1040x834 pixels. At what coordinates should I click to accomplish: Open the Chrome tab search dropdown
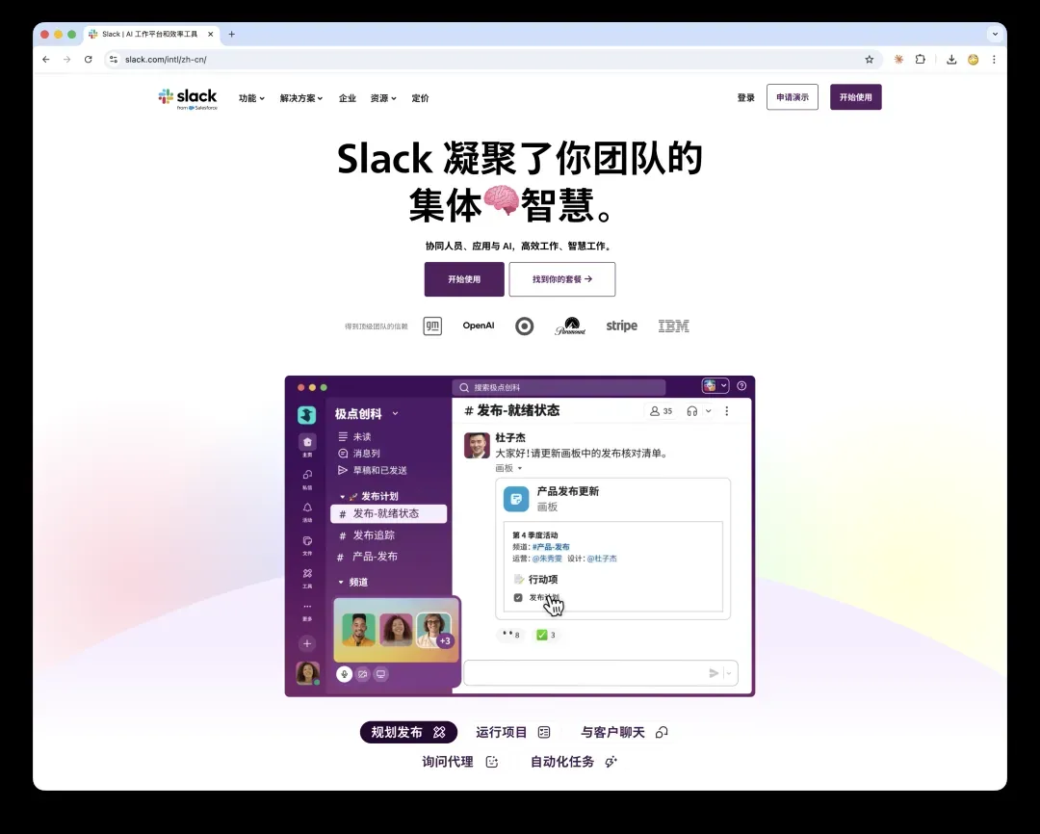[x=995, y=34]
